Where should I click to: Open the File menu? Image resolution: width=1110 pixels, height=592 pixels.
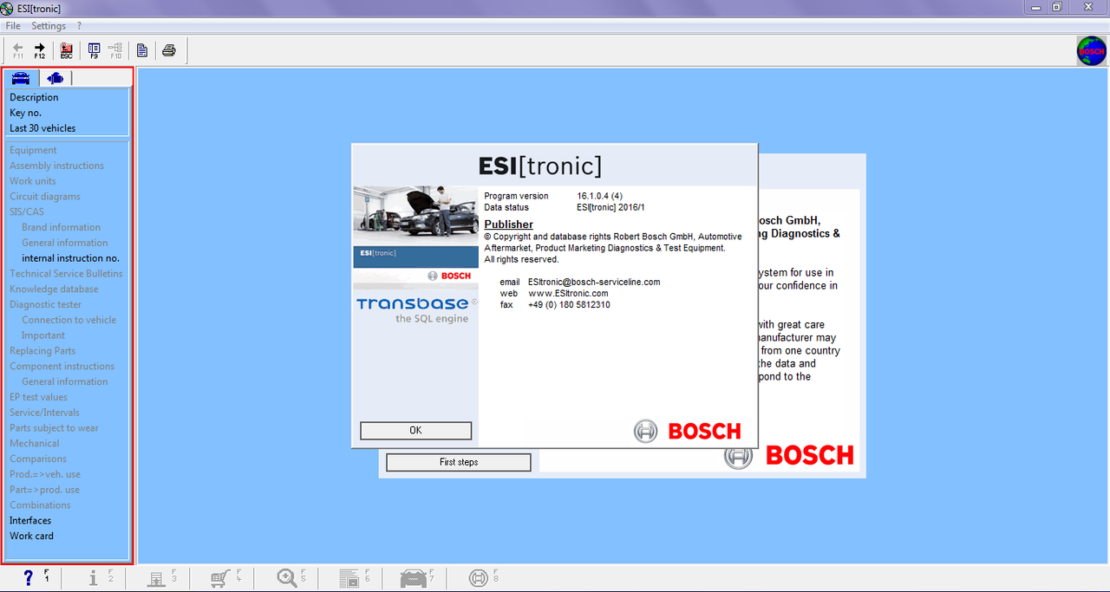(x=13, y=26)
